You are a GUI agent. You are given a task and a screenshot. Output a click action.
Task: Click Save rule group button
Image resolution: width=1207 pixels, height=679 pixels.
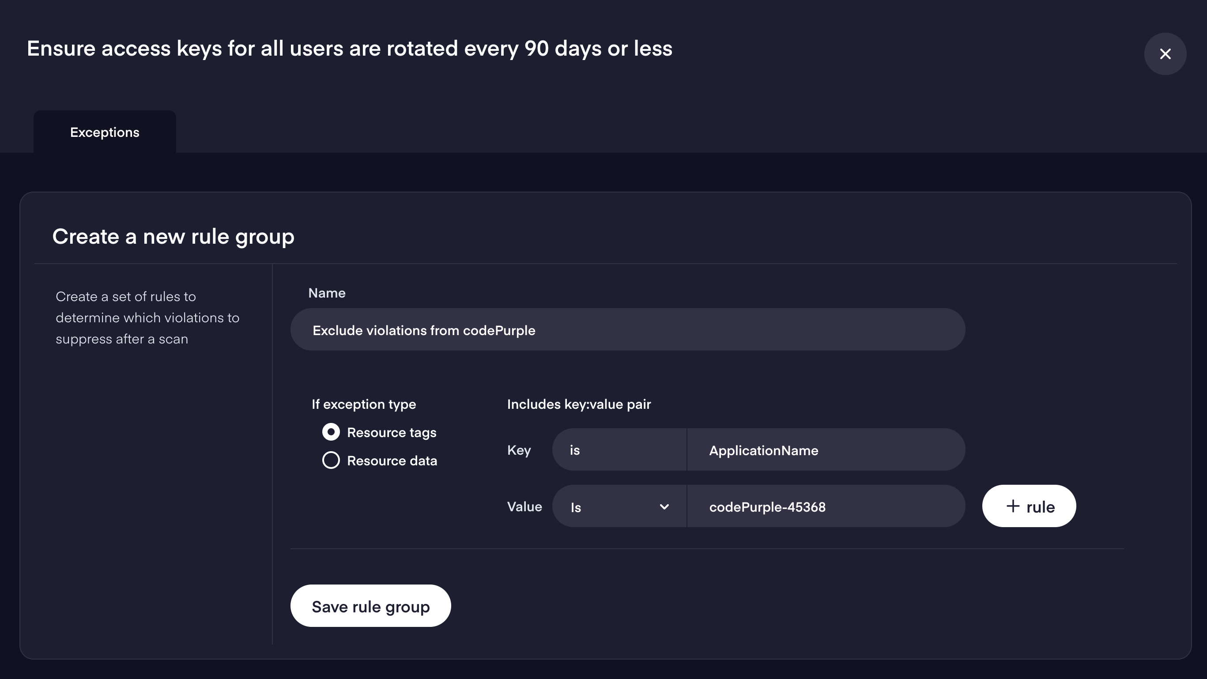[370, 606]
